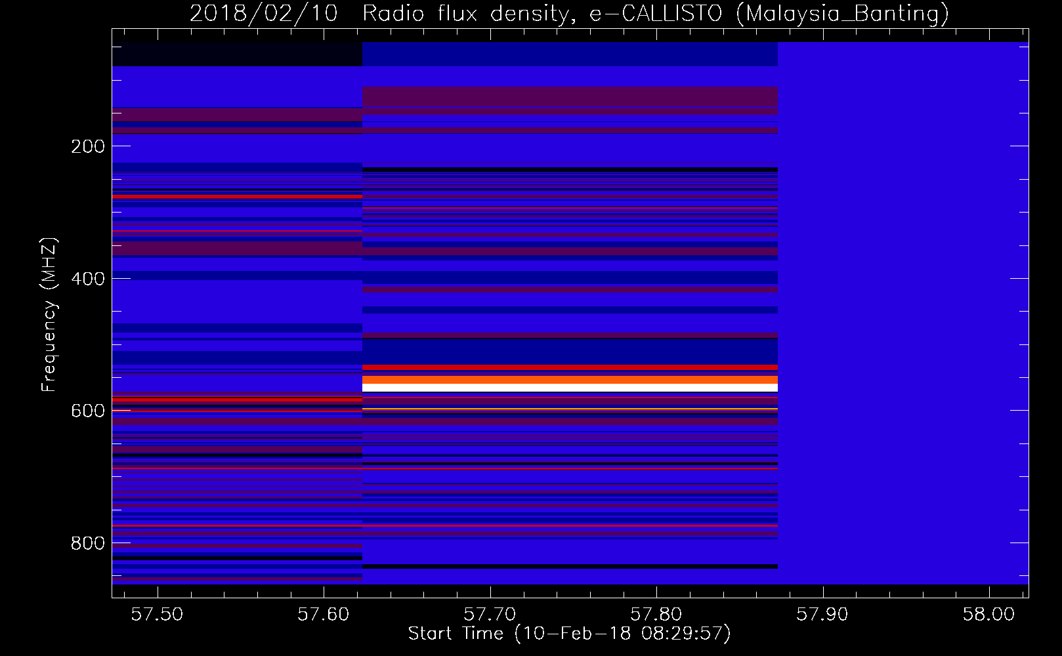Viewport: 1062px width, 656px height.
Task: Click the 57.50 time tick label
Action: pos(157,615)
